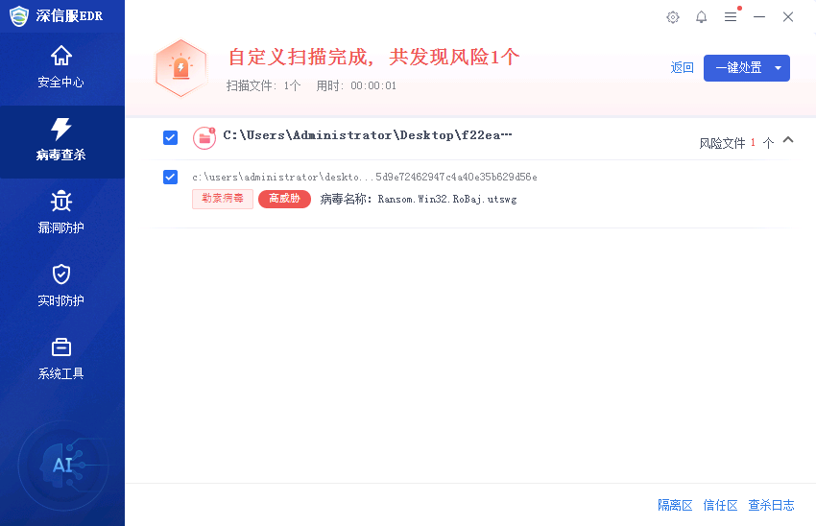Uncheck the Ransom.Win32.RoBaj file checkbox
Image resolution: width=816 pixels, height=526 pixels.
[x=170, y=177]
